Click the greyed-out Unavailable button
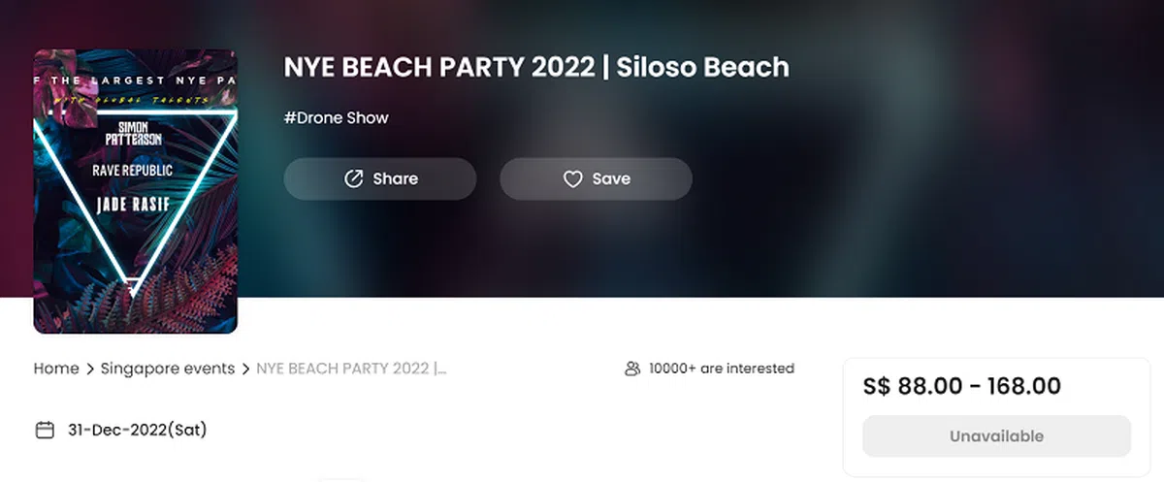 (996, 435)
